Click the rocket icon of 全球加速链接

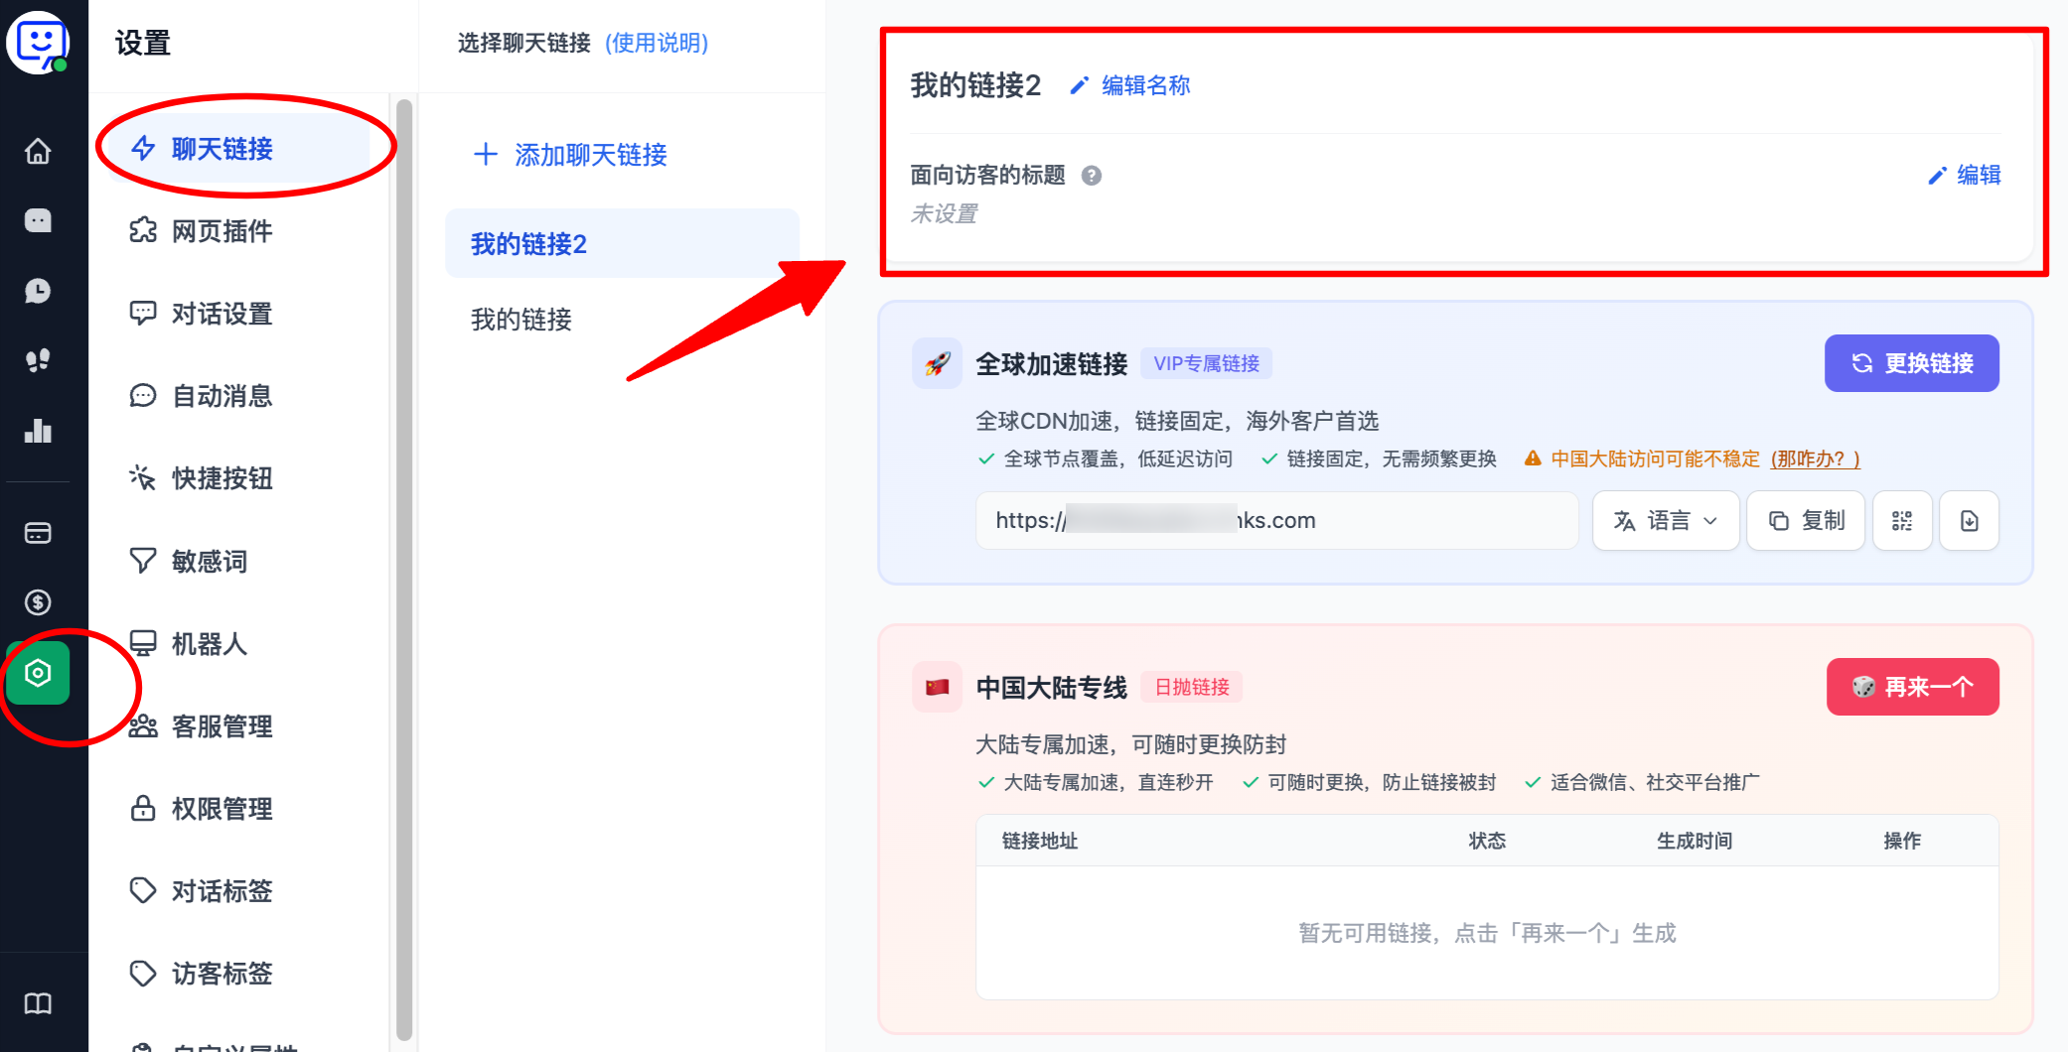tap(937, 363)
